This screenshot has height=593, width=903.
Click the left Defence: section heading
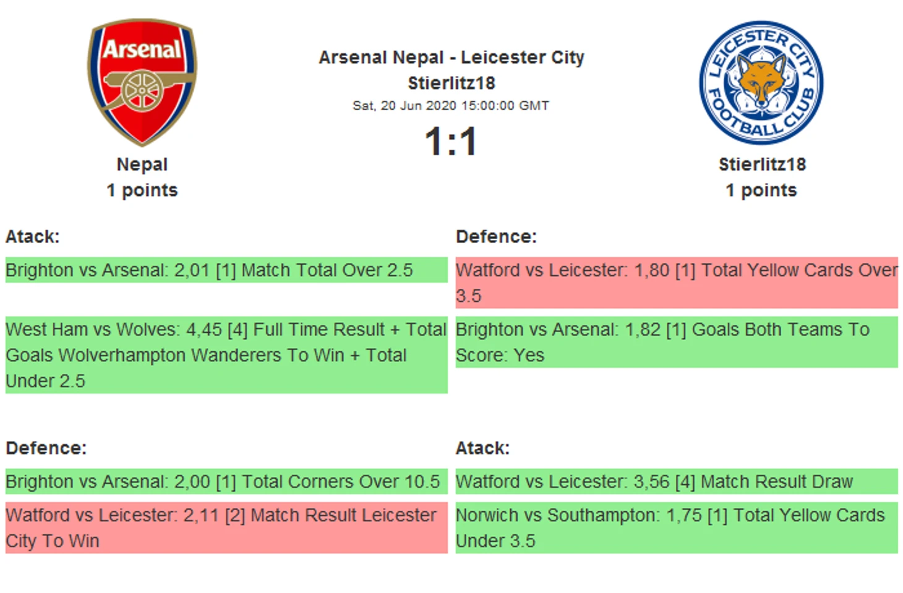point(46,448)
